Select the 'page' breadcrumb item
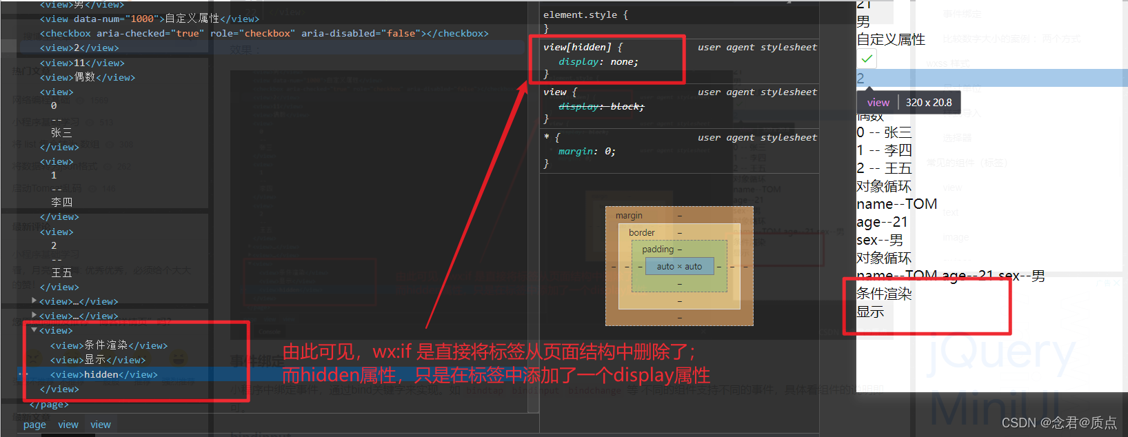1128x437 pixels. point(34,425)
